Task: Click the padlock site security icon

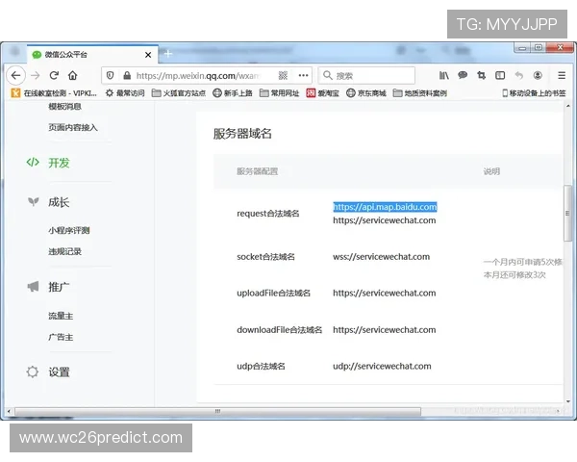Action: pos(127,75)
